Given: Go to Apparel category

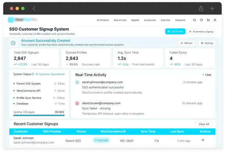Looking at the screenshot, I should click(135, 20).
